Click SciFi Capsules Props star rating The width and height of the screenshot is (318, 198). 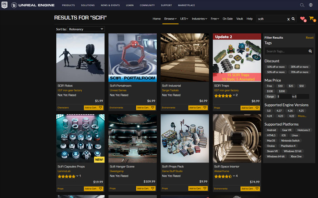(66, 177)
